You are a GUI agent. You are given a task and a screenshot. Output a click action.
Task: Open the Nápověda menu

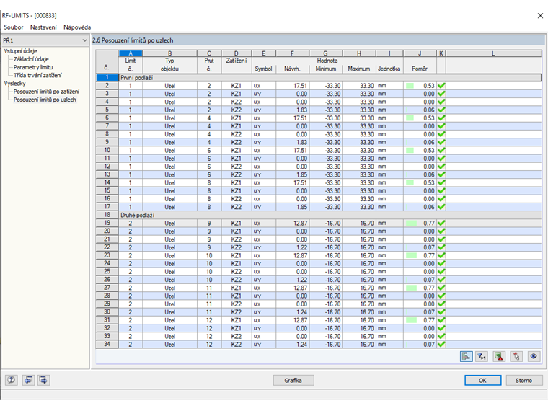click(77, 27)
